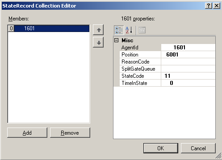Edit the Position value 6001
222x160 pixels.
[x=188, y=55]
